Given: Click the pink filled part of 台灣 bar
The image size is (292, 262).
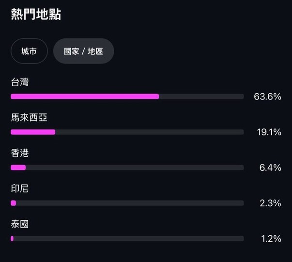Looking at the screenshot, I should (85, 97).
